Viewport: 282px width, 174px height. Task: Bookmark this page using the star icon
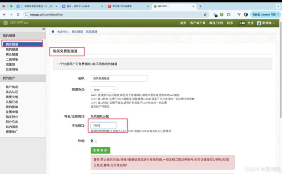[x=205, y=15]
